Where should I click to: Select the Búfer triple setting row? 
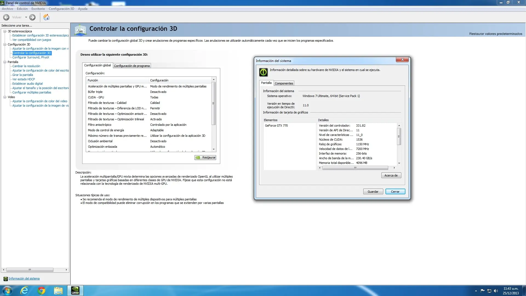click(149, 92)
